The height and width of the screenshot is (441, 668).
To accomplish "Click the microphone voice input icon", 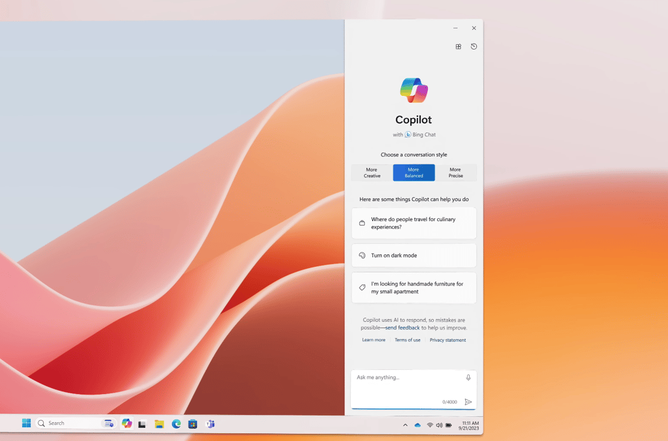I will coord(468,378).
